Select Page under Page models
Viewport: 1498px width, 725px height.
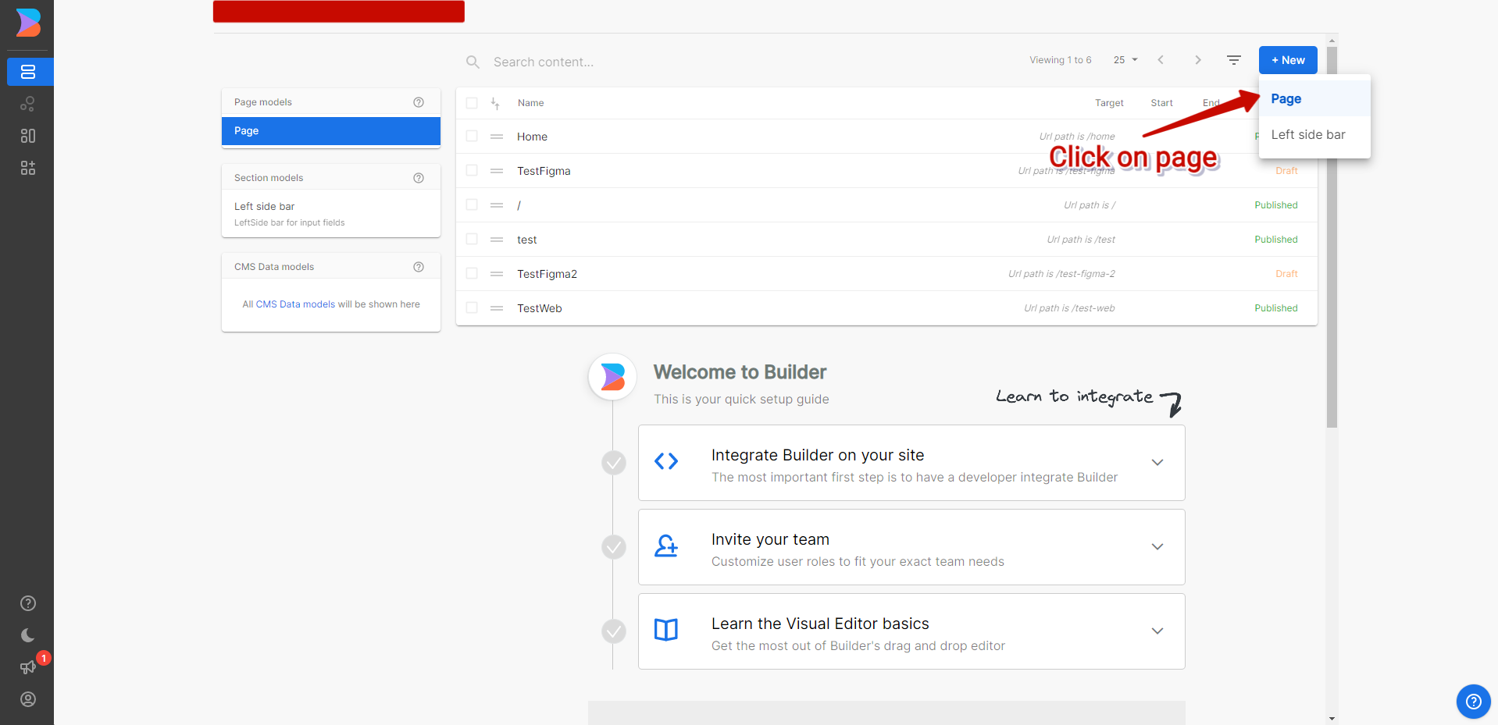point(331,131)
